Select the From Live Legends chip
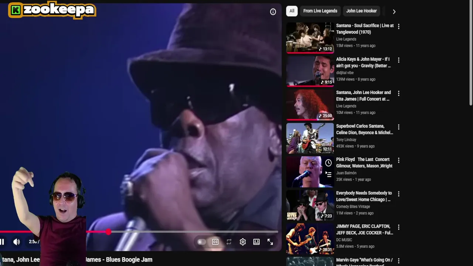The height and width of the screenshot is (266, 473). (320, 11)
